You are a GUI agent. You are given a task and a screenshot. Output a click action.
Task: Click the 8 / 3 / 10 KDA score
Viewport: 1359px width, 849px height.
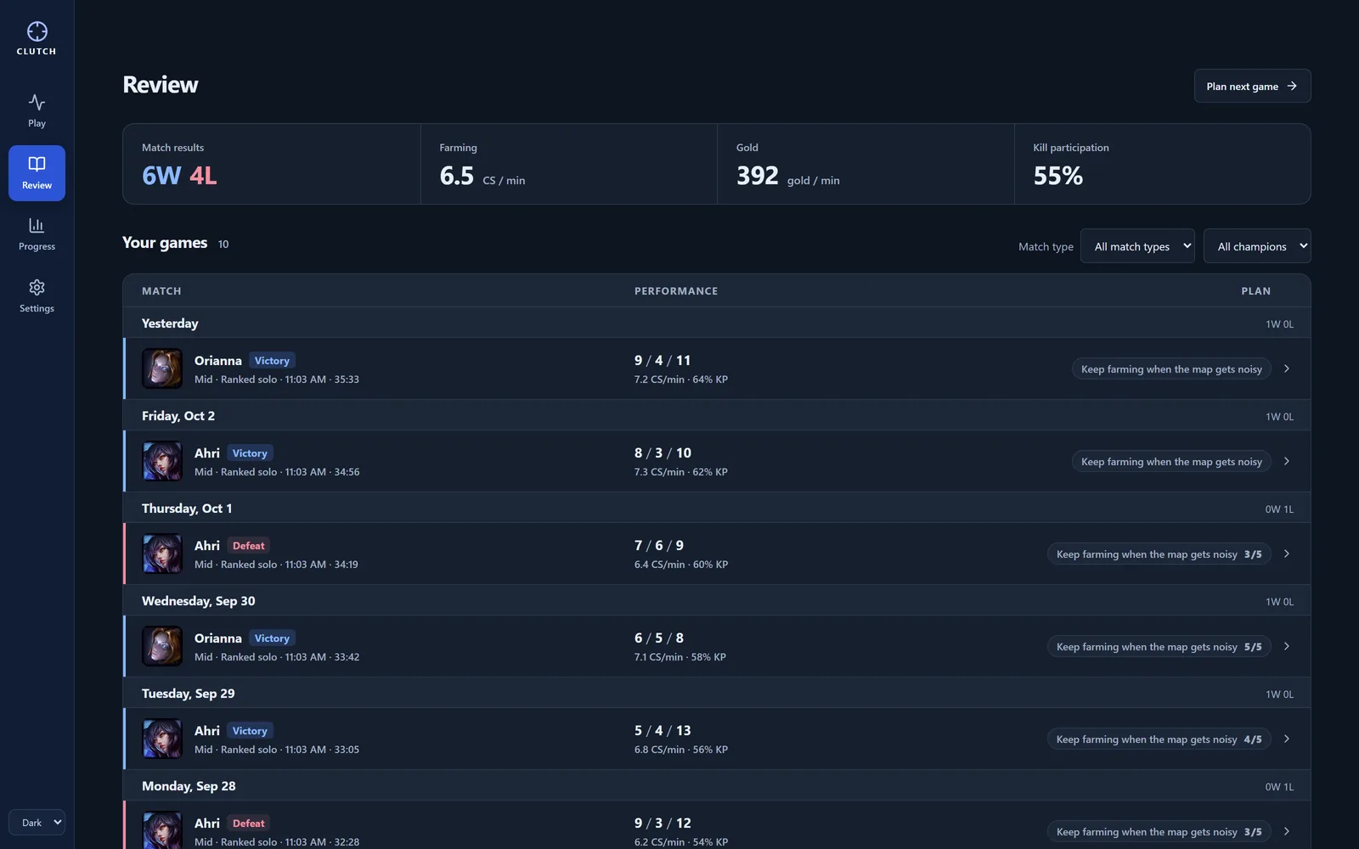click(x=663, y=453)
